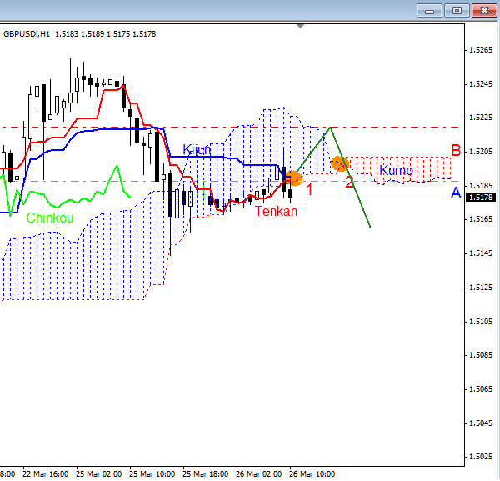Close the chart window

click(x=484, y=11)
